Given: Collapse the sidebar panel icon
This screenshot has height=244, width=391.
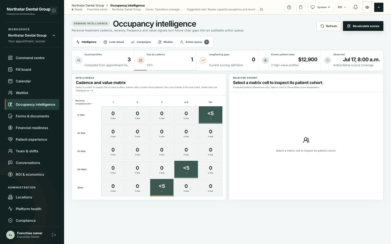Looking at the screenshot, I should click(x=54, y=11).
